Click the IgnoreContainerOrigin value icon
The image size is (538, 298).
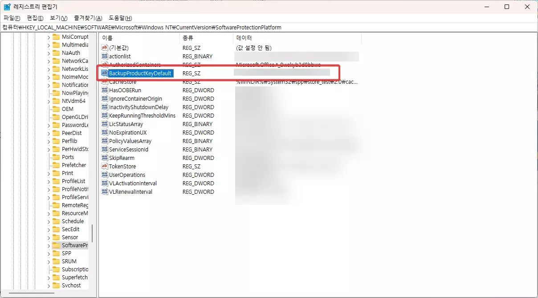pyautogui.click(x=105, y=98)
